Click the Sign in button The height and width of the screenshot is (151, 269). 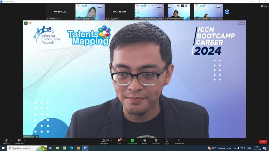tap(241, 23)
